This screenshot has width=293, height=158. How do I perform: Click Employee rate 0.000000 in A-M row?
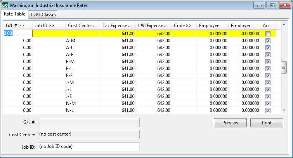coord(212,41)
